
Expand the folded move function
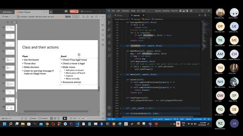pyautogui.click(x=120, y=74)
